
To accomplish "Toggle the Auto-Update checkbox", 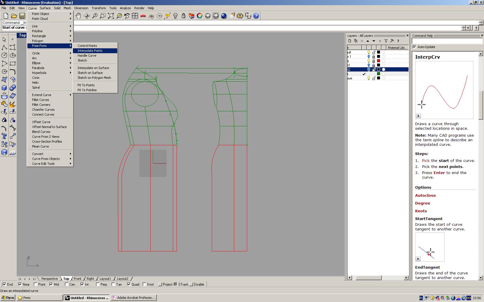I will pyautogui.click(x=415, y=47).
